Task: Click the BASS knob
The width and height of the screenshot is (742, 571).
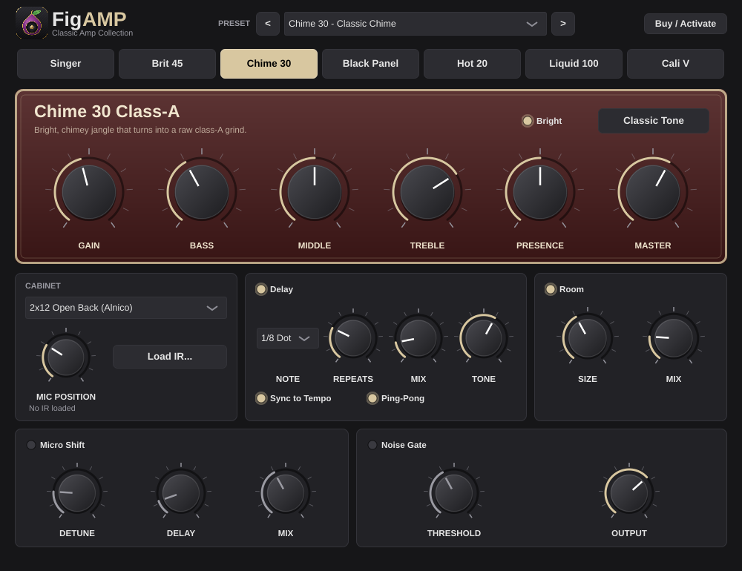Action: [202, 191]
